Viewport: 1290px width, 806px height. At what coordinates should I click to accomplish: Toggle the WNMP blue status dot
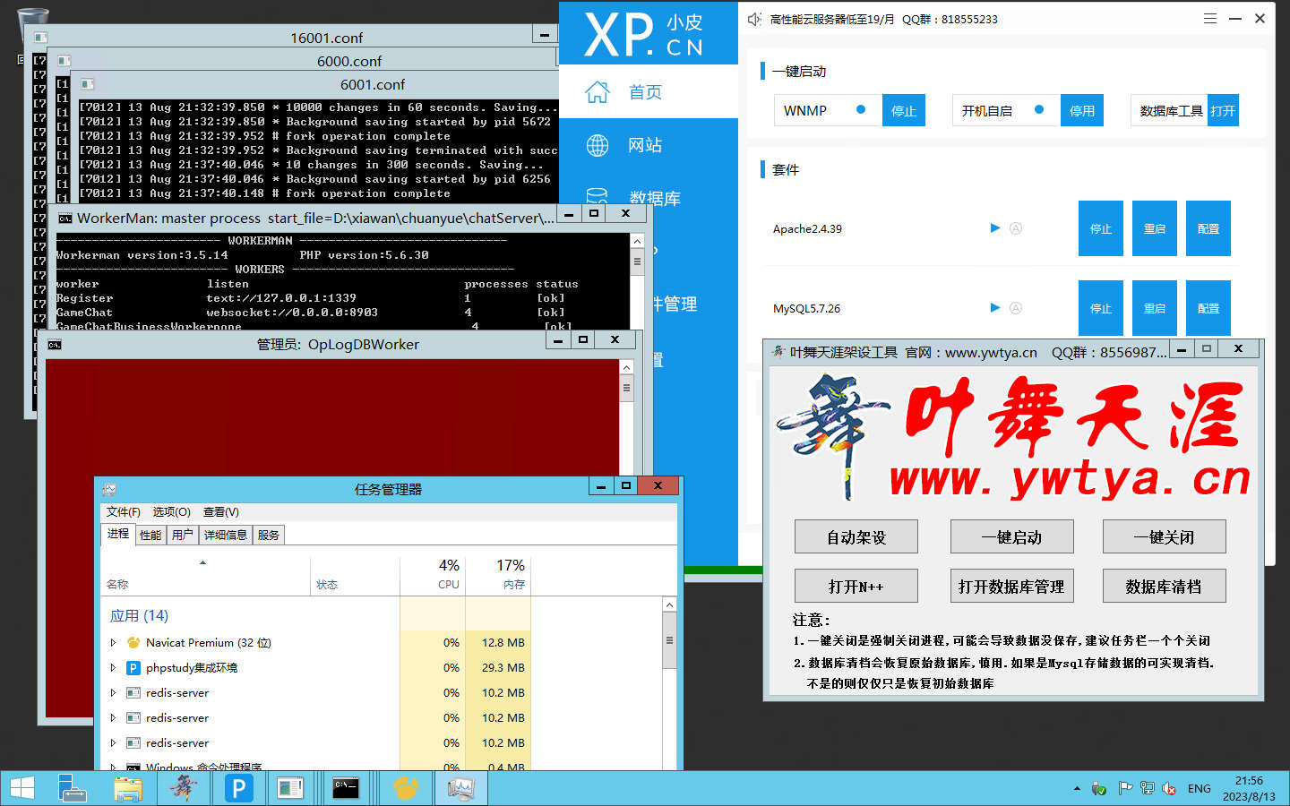861,109
